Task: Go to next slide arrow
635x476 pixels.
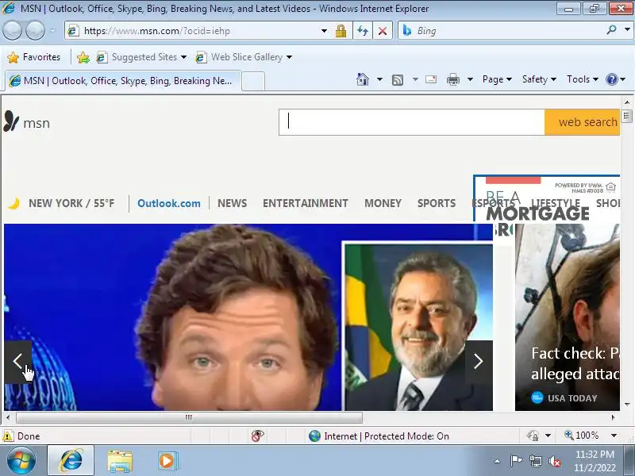Action: (479, 362)
